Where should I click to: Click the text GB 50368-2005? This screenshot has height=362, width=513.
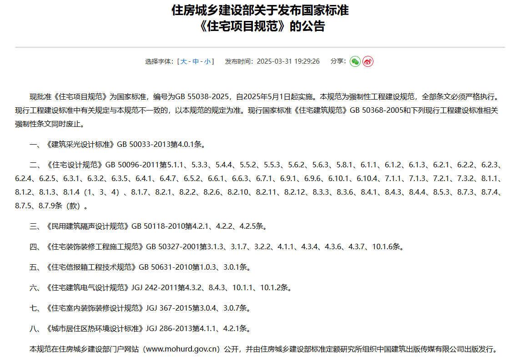tap(376, 111)
